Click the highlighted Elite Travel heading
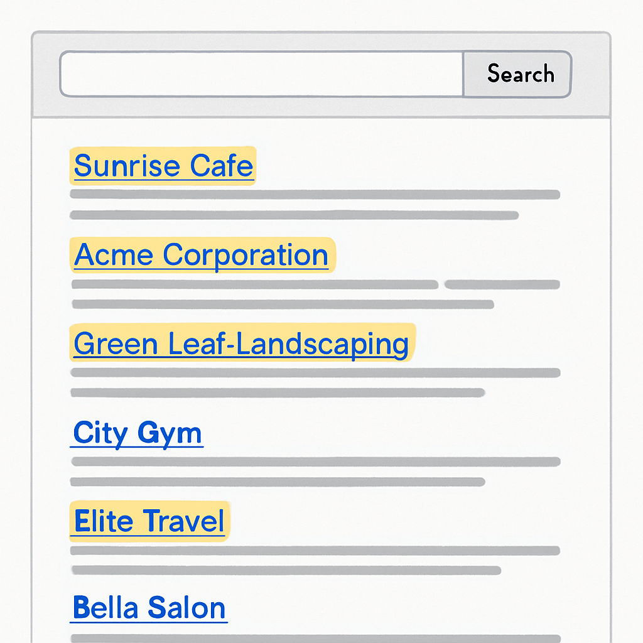Screen dimensions: 643x643 tap(149, 521)
